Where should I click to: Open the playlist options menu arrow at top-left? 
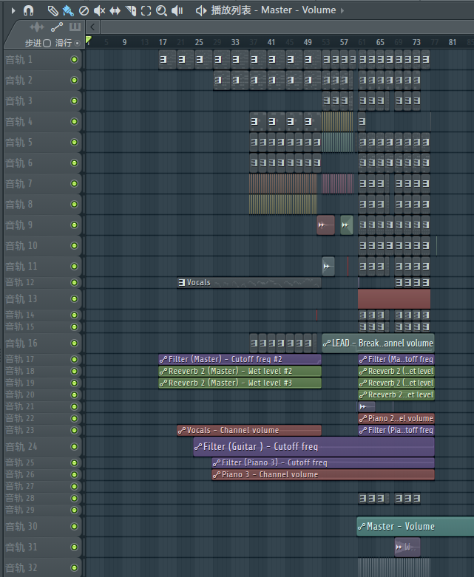pyautogui.click(x=13, y=10)
